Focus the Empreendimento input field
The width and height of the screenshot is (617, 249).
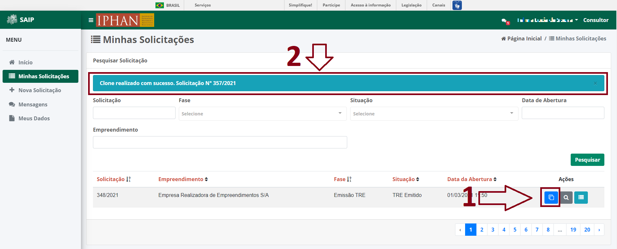[x=220, y=142]
